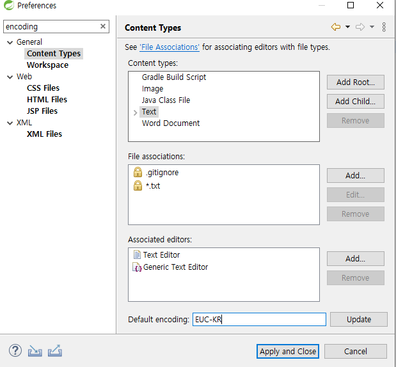The height and width of the screenshot is (367, 396).
Task: Open JSP Files preference page
Action: coord(42,111)
